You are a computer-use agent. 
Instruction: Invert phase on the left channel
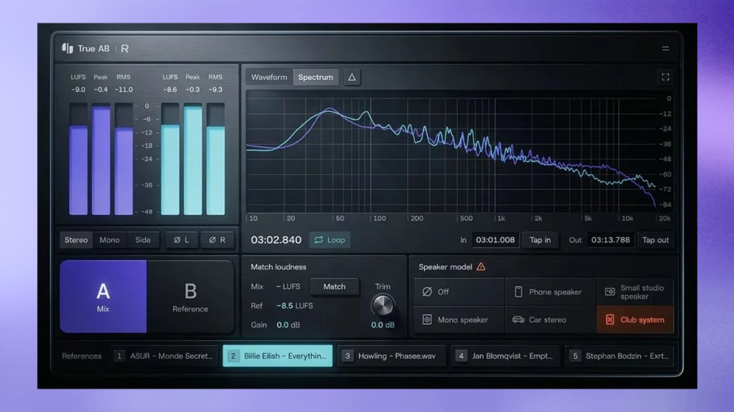point(182,240)
